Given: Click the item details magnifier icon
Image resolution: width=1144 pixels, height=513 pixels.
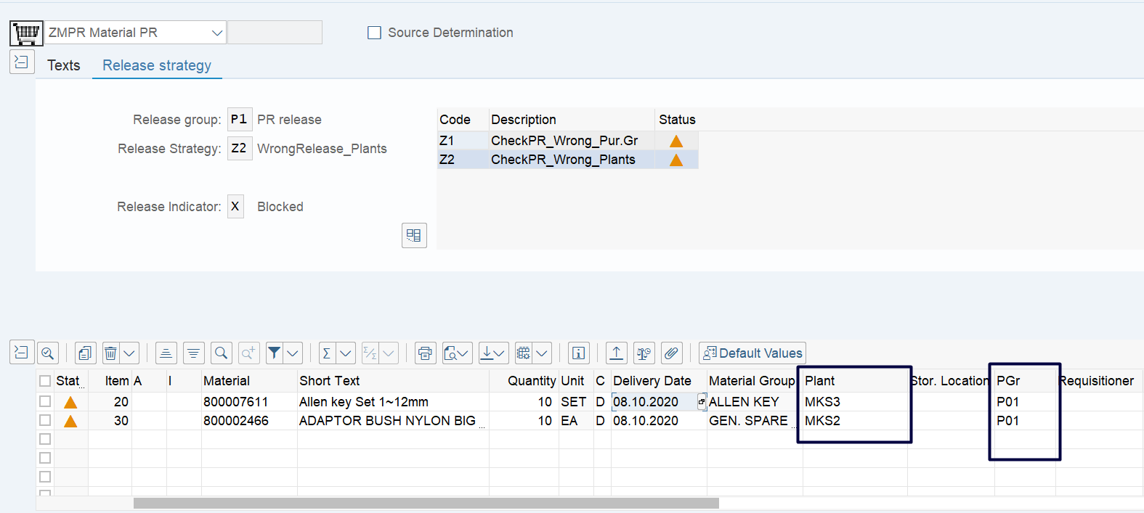Looking at the screenshot, I should tap(48, 353).
